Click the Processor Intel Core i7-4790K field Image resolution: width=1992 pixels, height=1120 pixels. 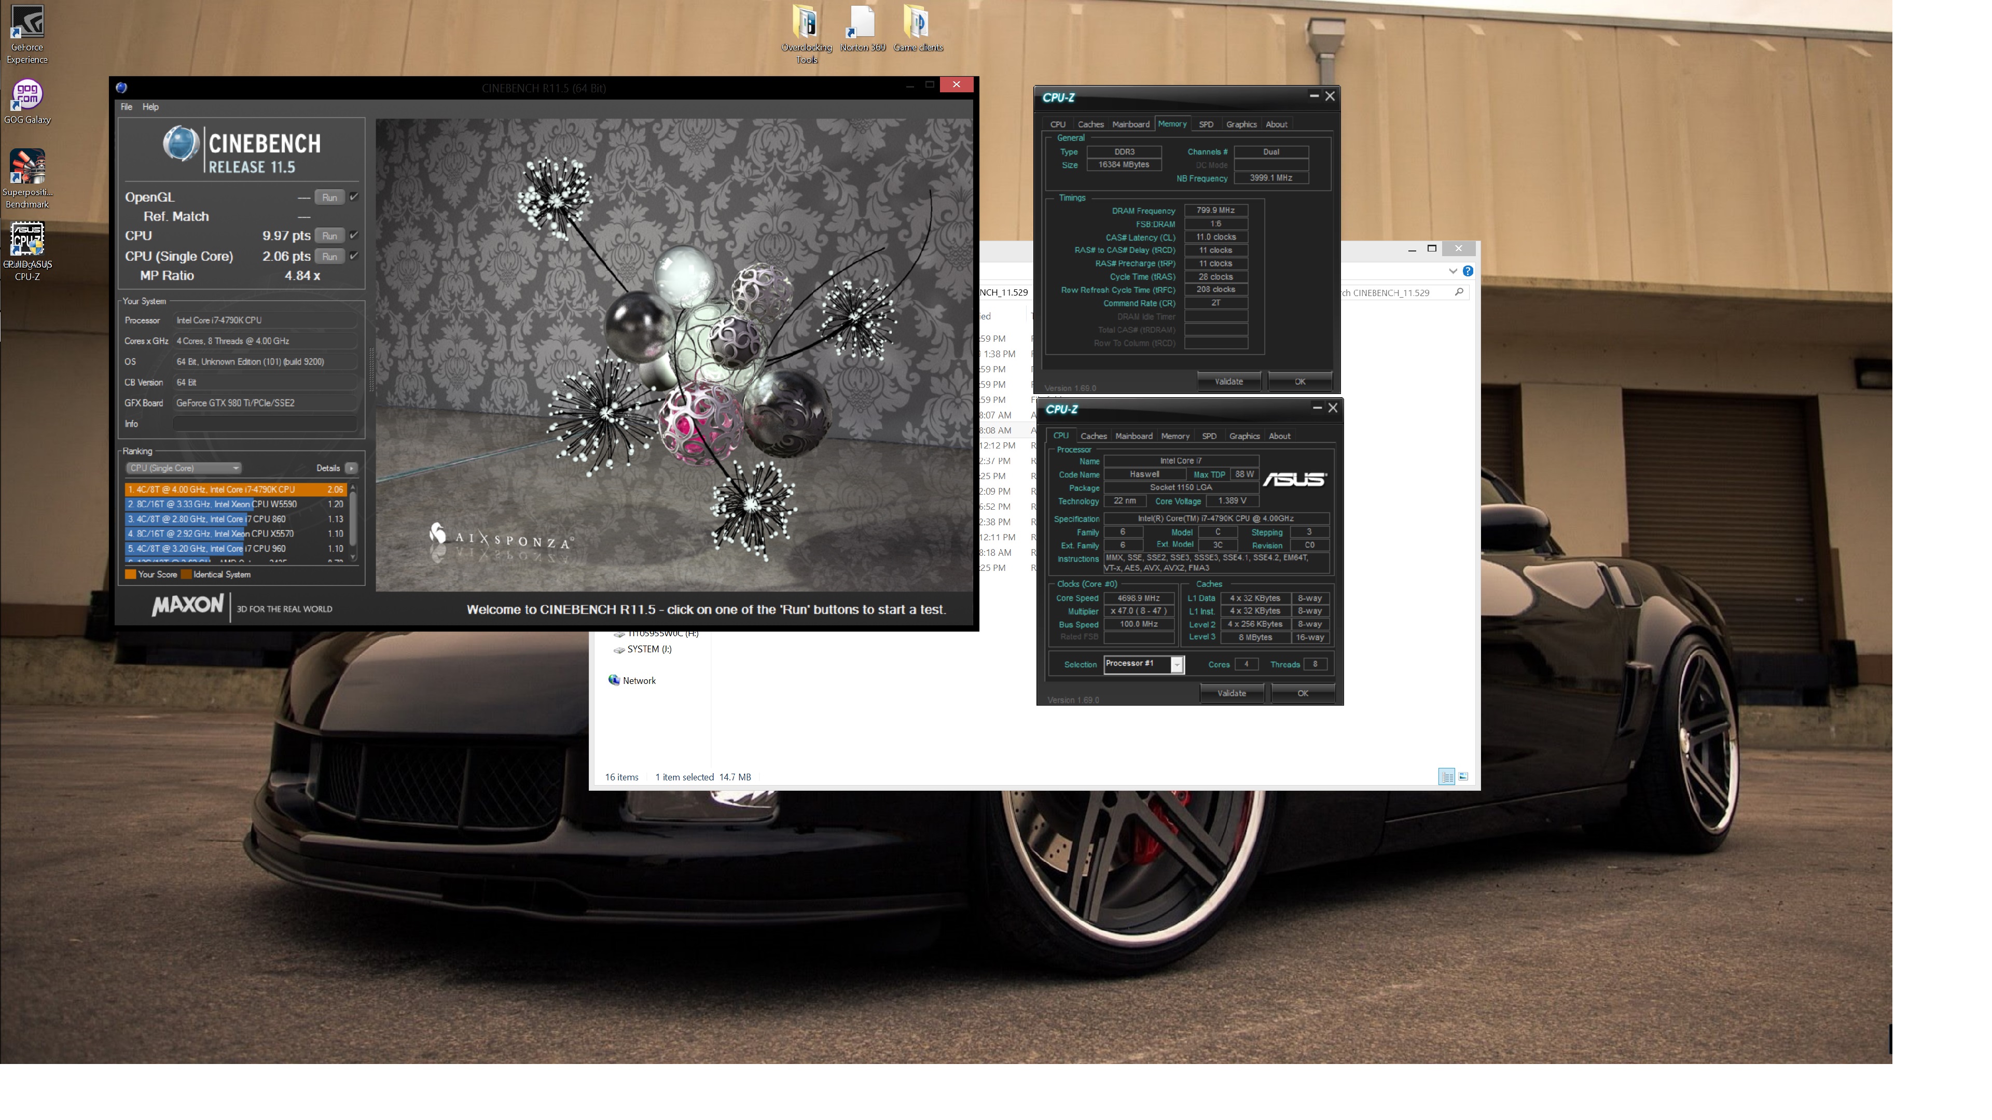pos(265,320)
